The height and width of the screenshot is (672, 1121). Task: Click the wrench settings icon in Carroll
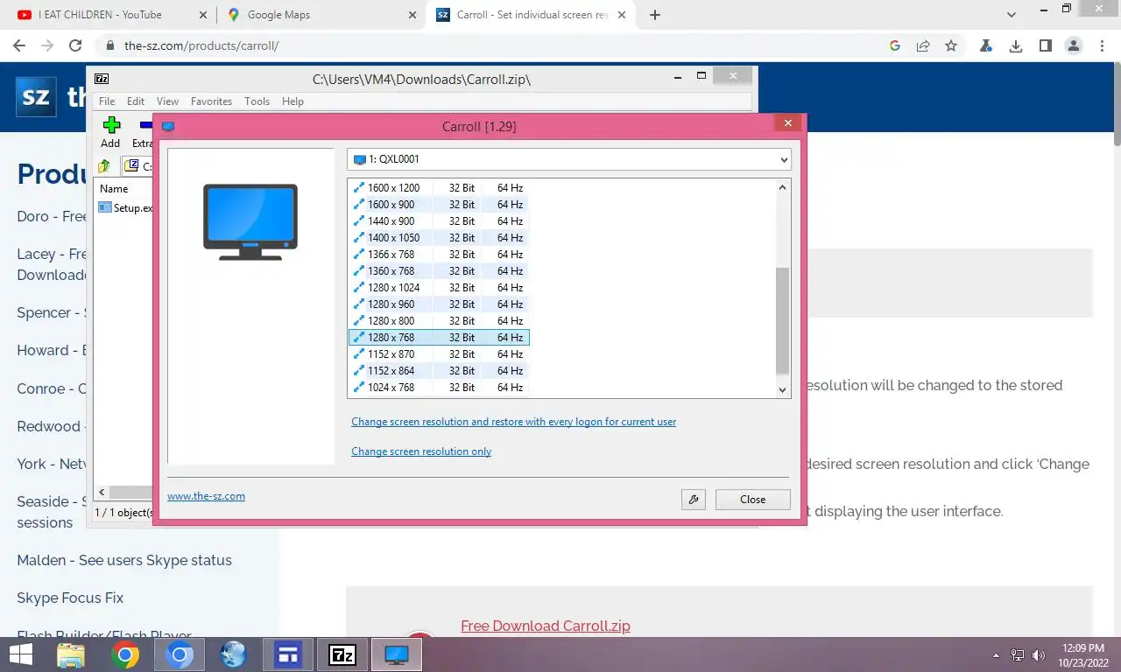[694, 500]
